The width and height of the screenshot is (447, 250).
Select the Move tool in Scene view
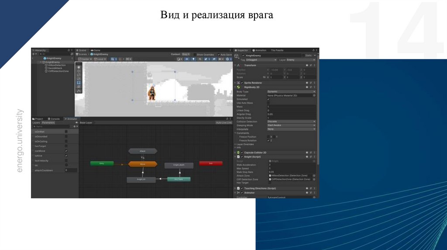79,71
